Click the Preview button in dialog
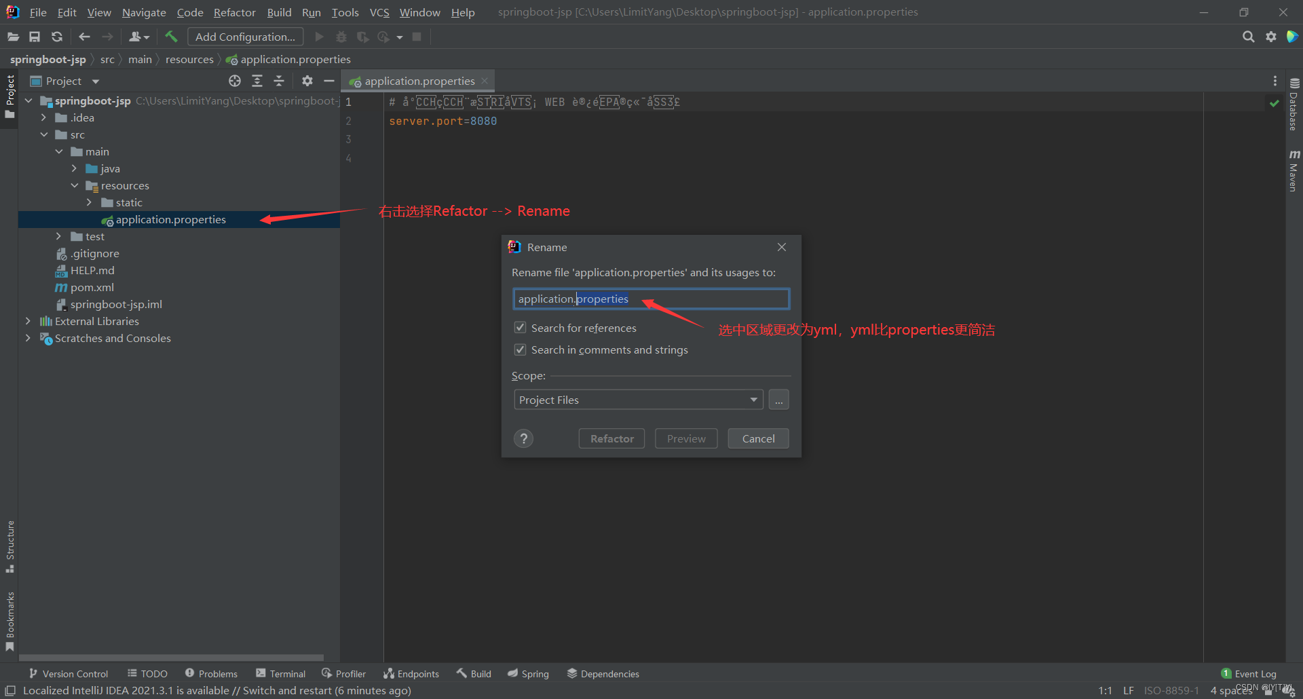The height and width of the screenshot is (699, 1303). (x=686, y=438)
